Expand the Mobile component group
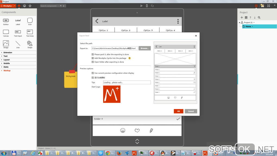Viewport: 277px width, 156px height. [x=18, y=63]
